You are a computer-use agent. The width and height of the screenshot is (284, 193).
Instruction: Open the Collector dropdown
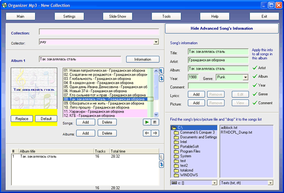(156, 42)
